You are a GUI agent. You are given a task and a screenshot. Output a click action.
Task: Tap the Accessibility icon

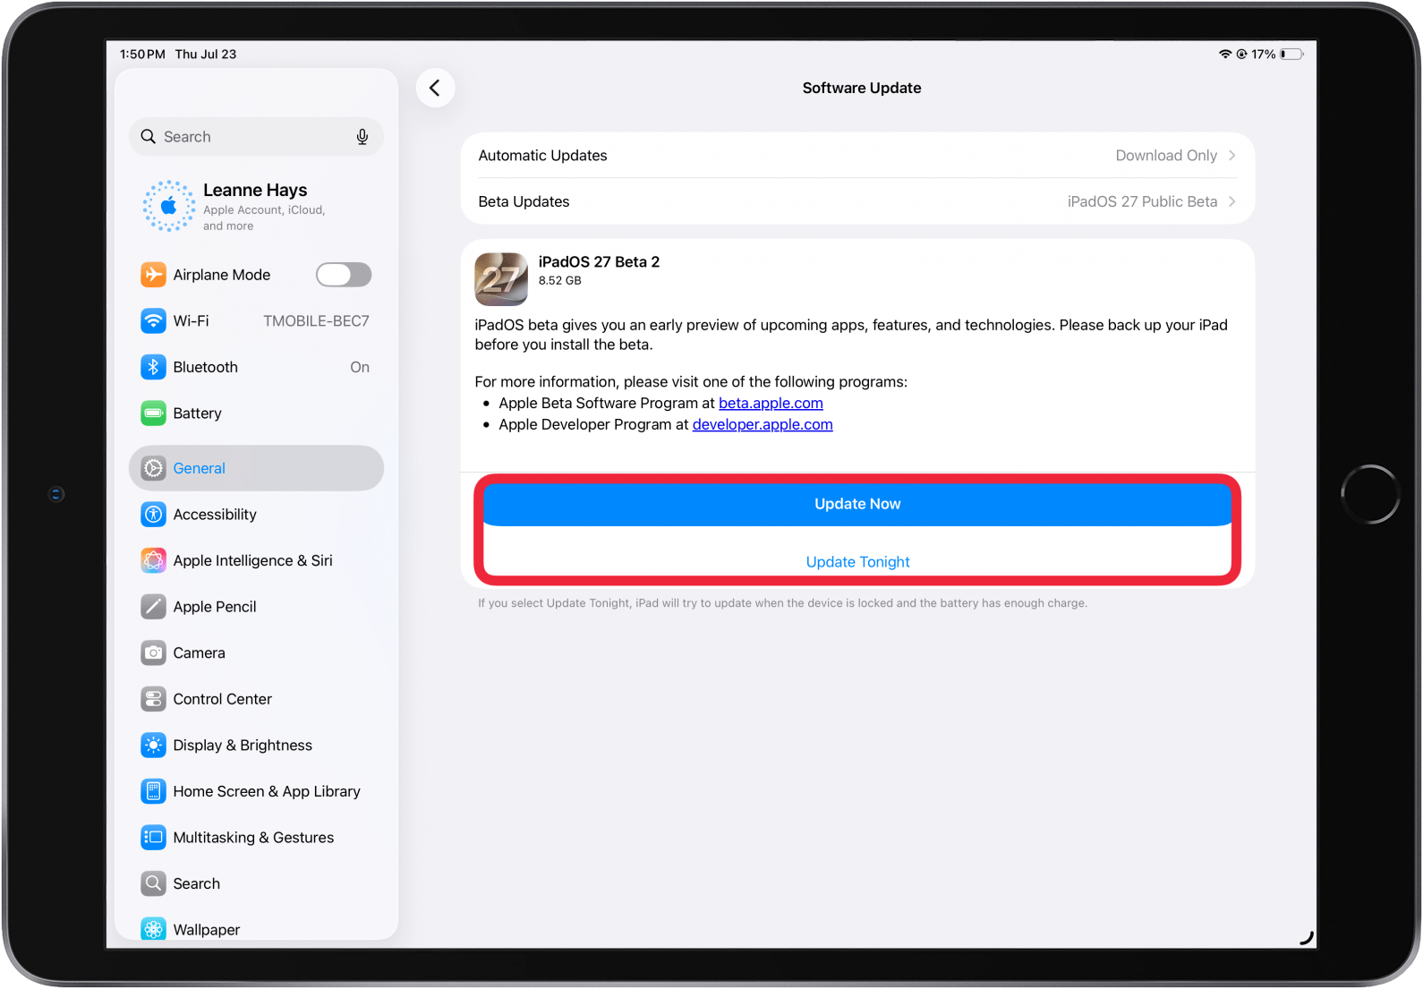153,515
